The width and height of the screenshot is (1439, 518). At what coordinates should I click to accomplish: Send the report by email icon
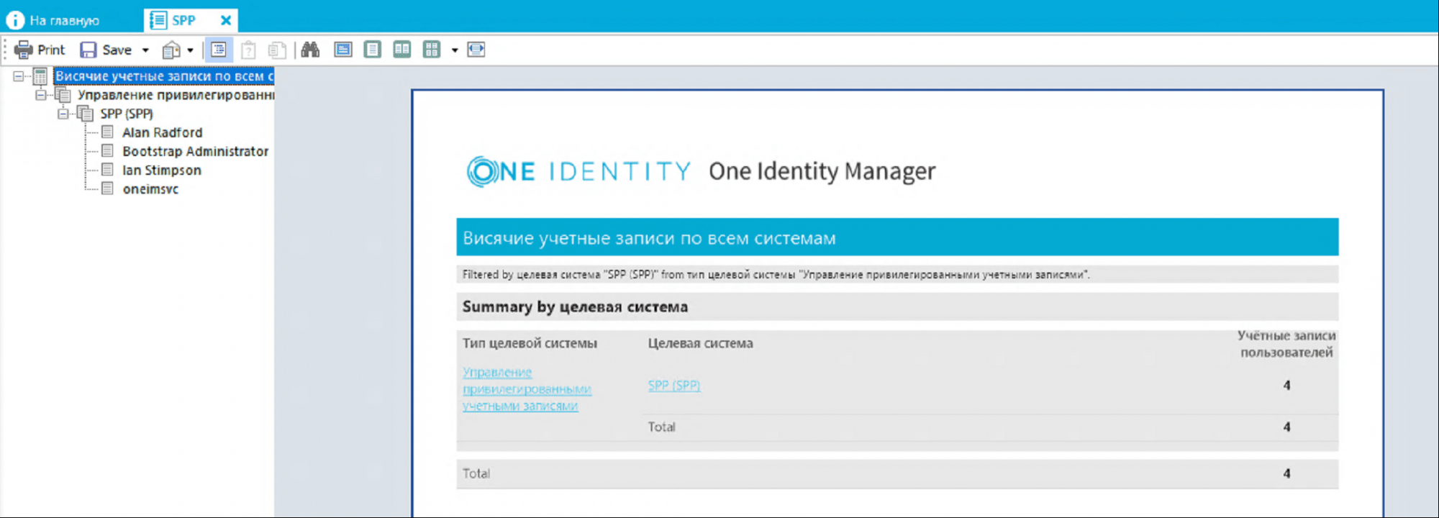[x=171, y=50]
